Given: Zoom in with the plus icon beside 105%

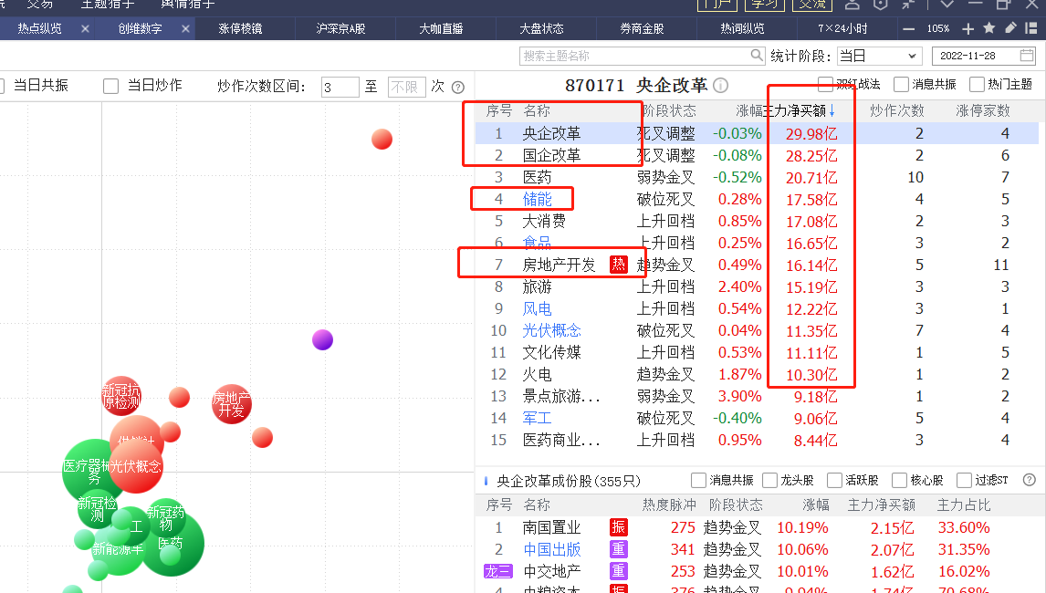Looking at the screenshot, I should (x=968, y=28).
